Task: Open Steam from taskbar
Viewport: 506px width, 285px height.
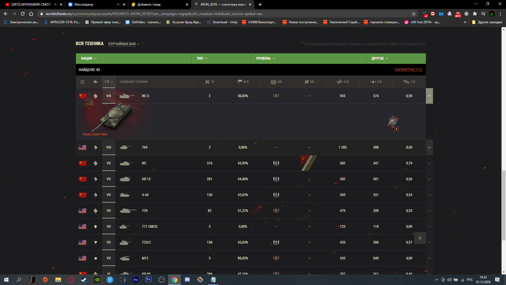Action: (x=84, y=280)
